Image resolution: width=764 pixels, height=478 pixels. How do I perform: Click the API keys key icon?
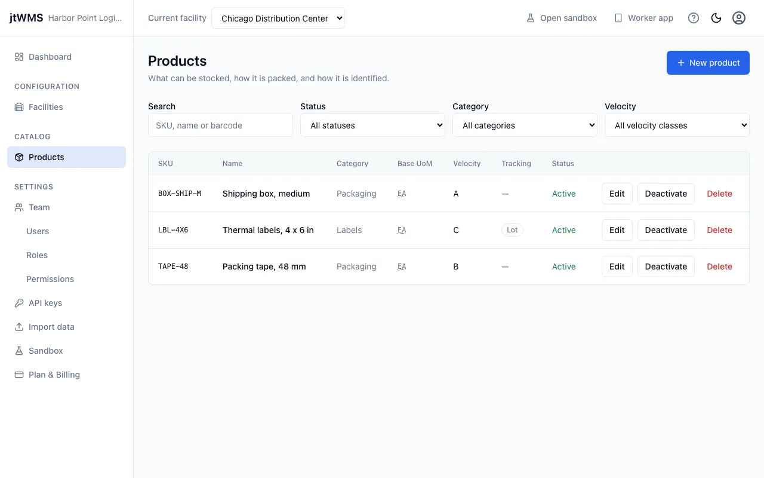(19, 303)
